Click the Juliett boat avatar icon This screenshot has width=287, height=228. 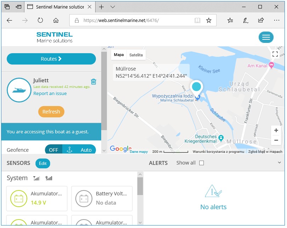click(19, 90)
